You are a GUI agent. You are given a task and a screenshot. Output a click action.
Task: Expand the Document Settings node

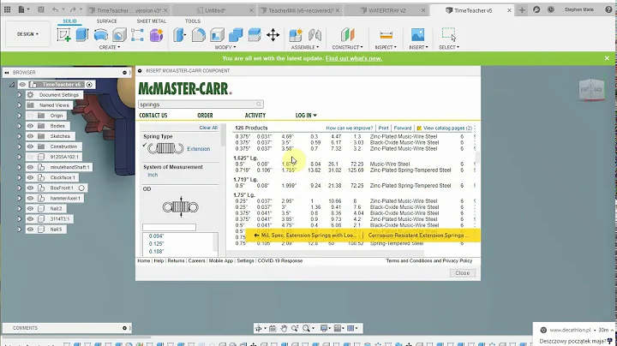19,95
